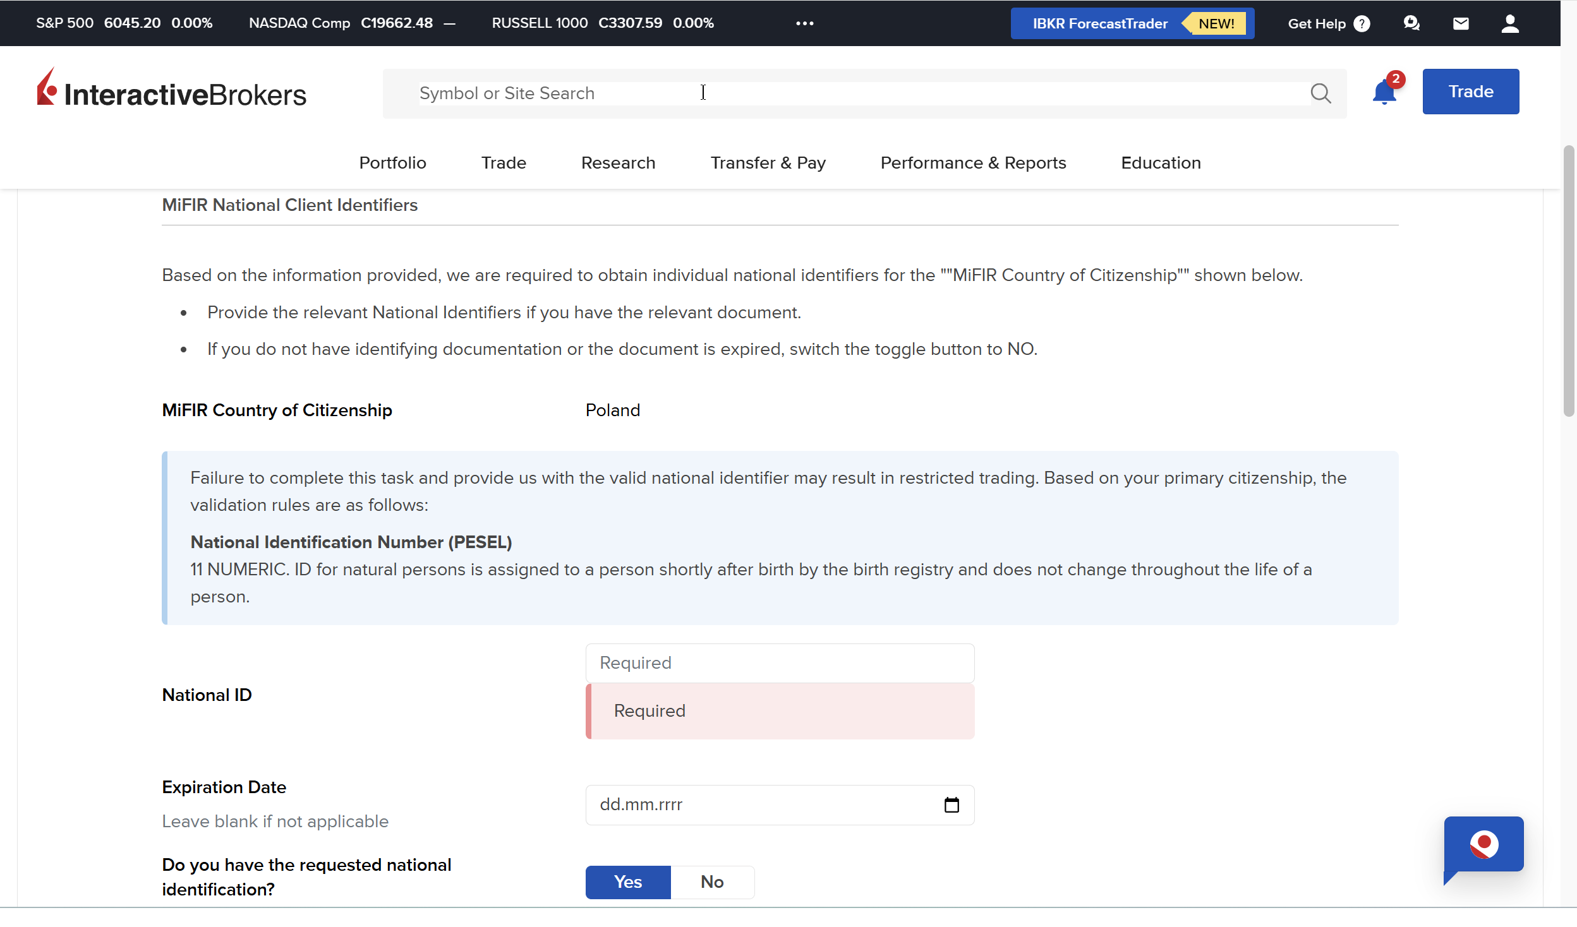Open the IBKR ForecastTrader link

tap(1100, 23)
